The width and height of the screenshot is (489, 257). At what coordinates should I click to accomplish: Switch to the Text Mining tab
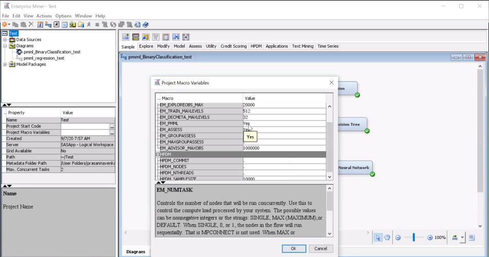(x=303, y=46)
